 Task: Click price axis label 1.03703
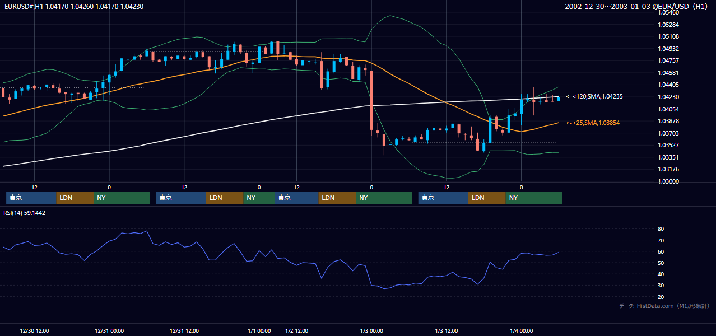point(668,133)
